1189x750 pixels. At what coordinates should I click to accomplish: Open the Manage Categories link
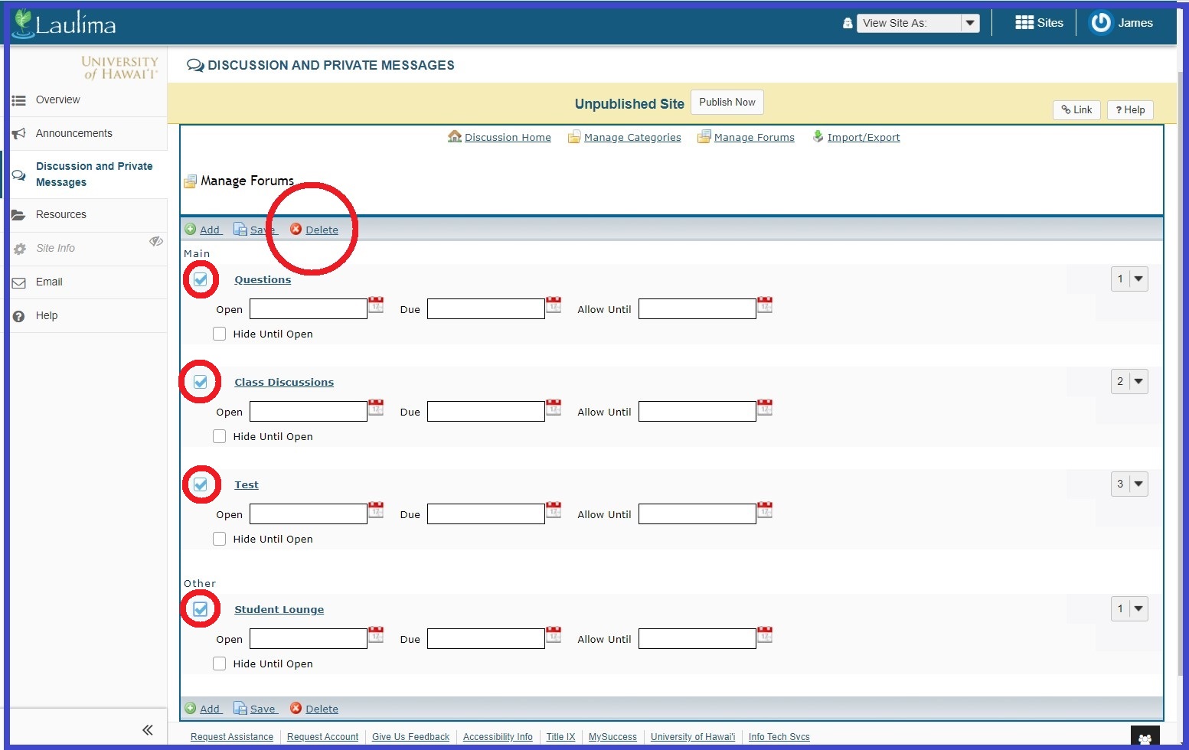(632, 138)
